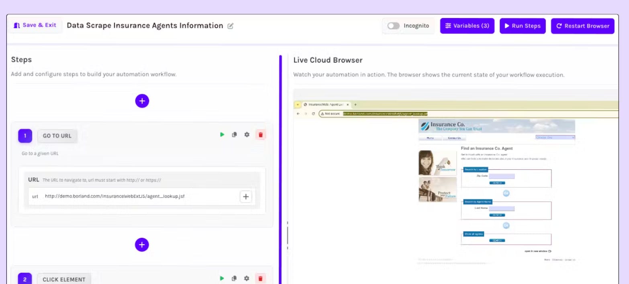Click the Zip Code input field

click(502, 176)
